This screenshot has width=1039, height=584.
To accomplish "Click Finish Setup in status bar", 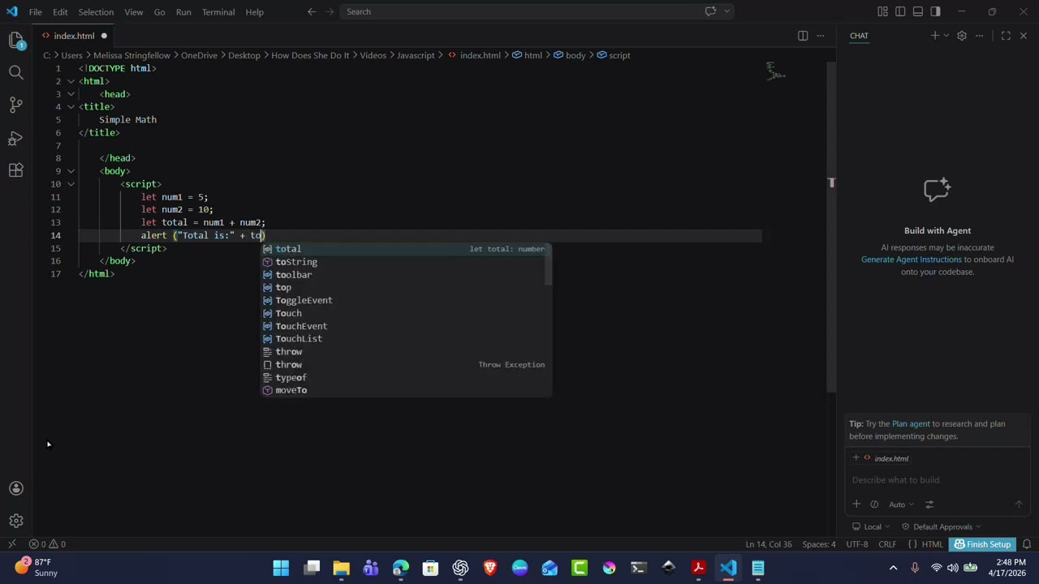I will pos(983,544).
